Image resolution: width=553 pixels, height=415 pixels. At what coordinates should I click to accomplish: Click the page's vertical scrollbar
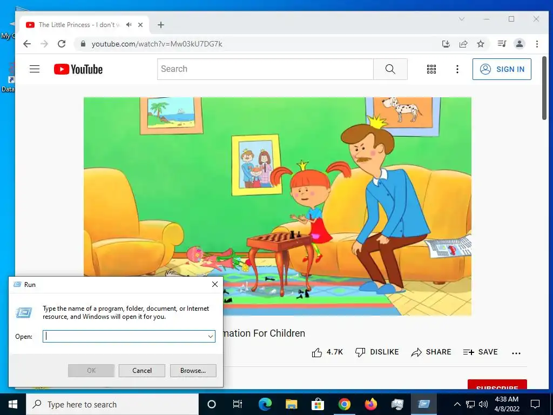pos(544,88)
